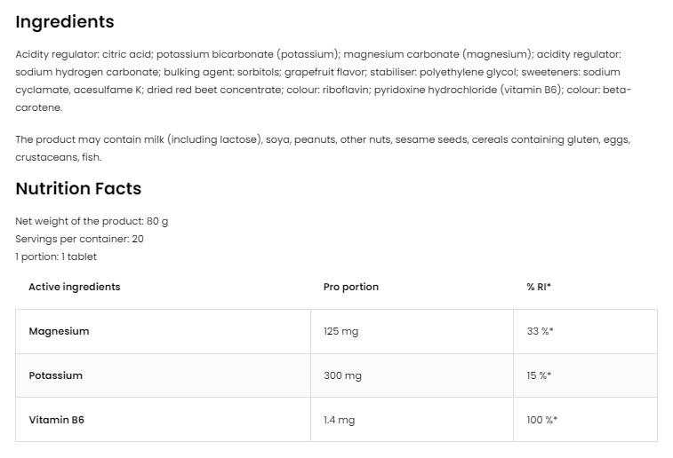Viewport: 673px width, 458px height.
Task: Select the Magnesium row label
Action: click(59, 331)
